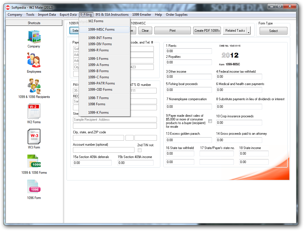Click the Nonemployee compensation field
Screen dimensions: 304x231
(189, 107)
